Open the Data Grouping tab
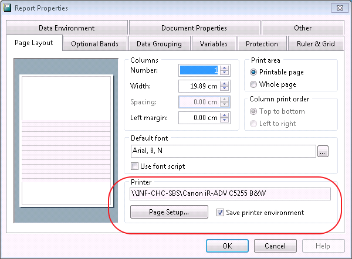Viewport: 352px width, 259px height. pos(159,44)
